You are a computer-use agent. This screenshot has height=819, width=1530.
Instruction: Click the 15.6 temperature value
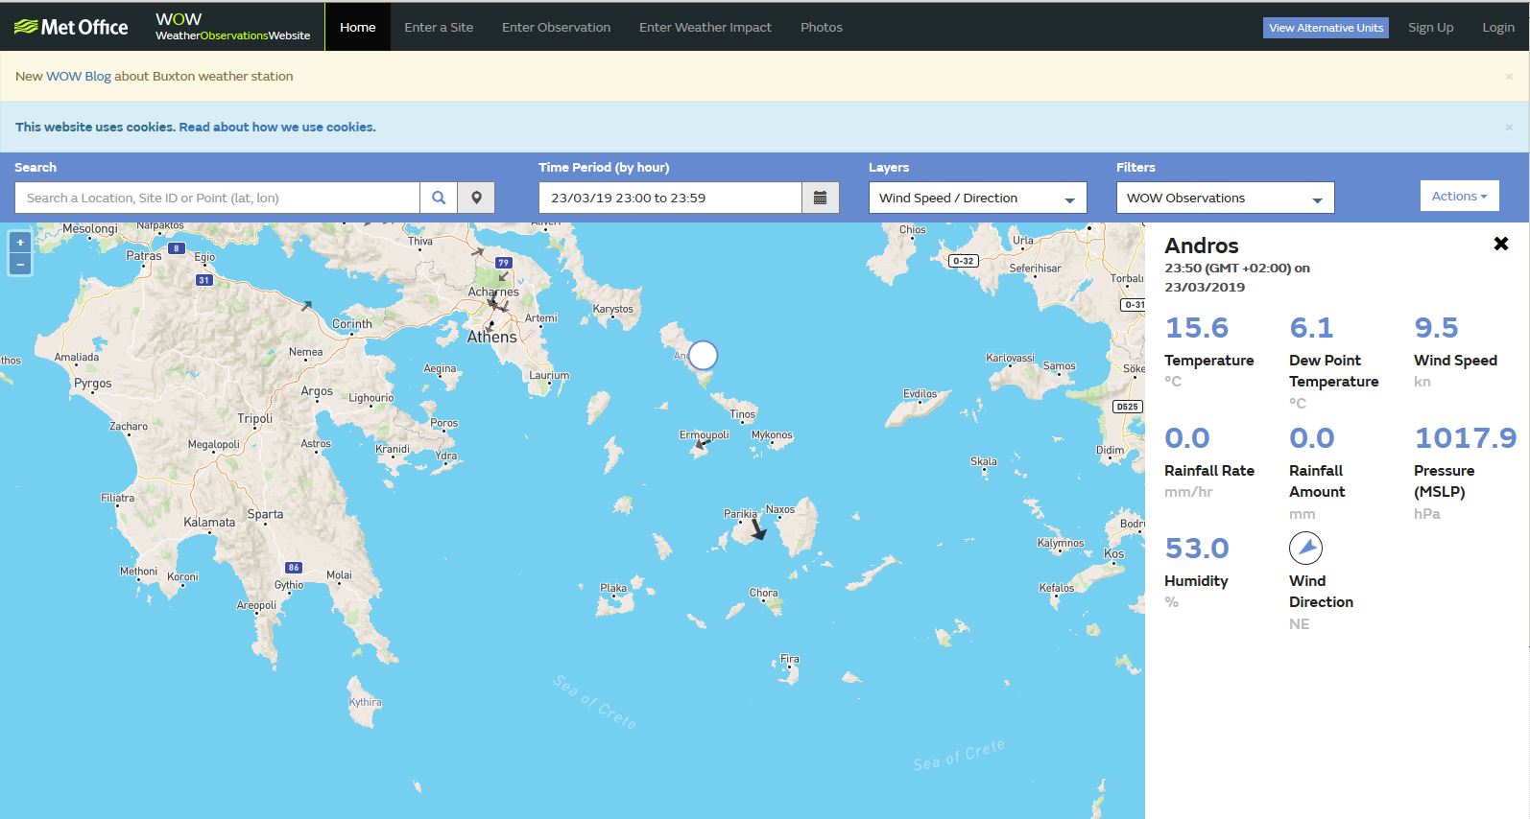pos(1196,328)
